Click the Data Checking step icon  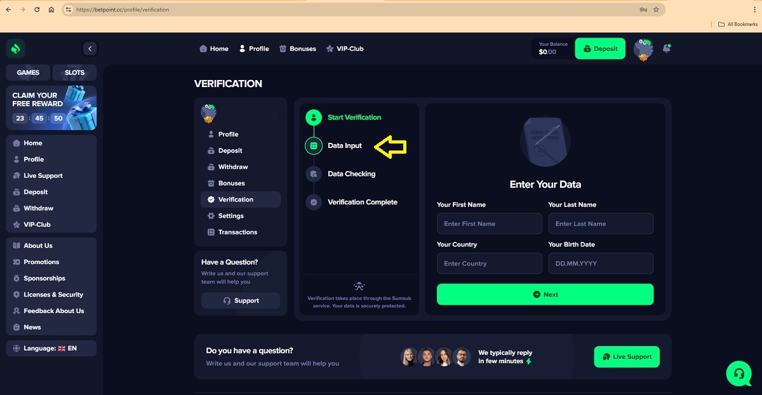pyautogui.click(x=313, y=174)
